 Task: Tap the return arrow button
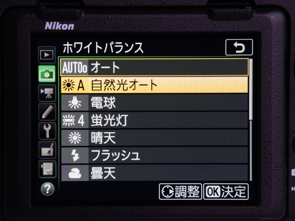coord(239,47)
